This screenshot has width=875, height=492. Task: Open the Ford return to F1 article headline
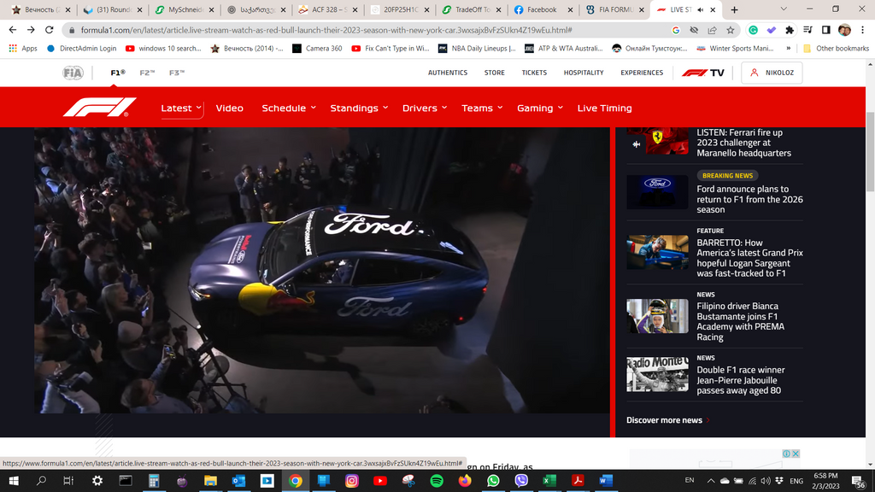click(x=749, y=199)
